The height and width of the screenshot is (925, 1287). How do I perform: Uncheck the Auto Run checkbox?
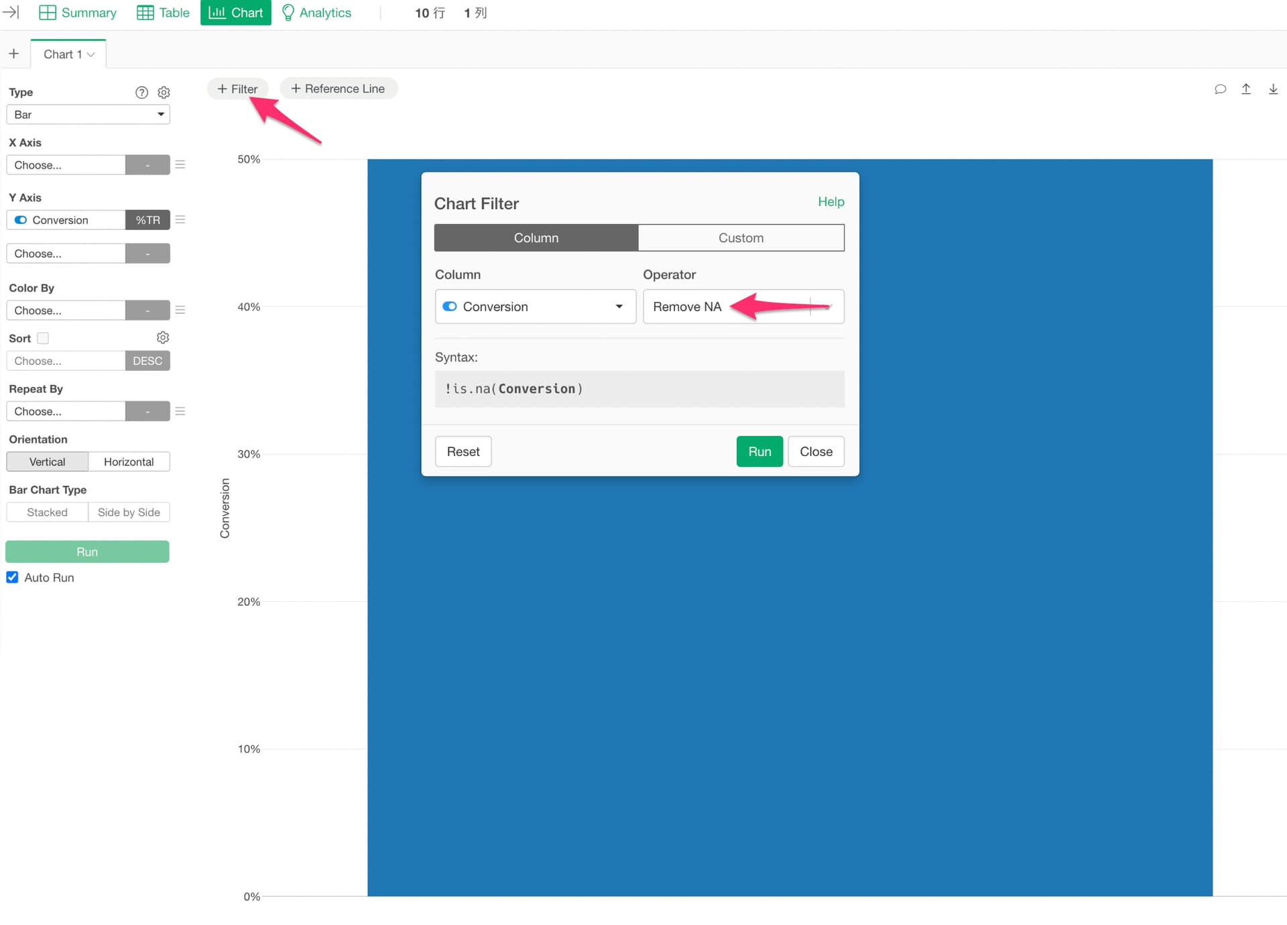[13, 577]
